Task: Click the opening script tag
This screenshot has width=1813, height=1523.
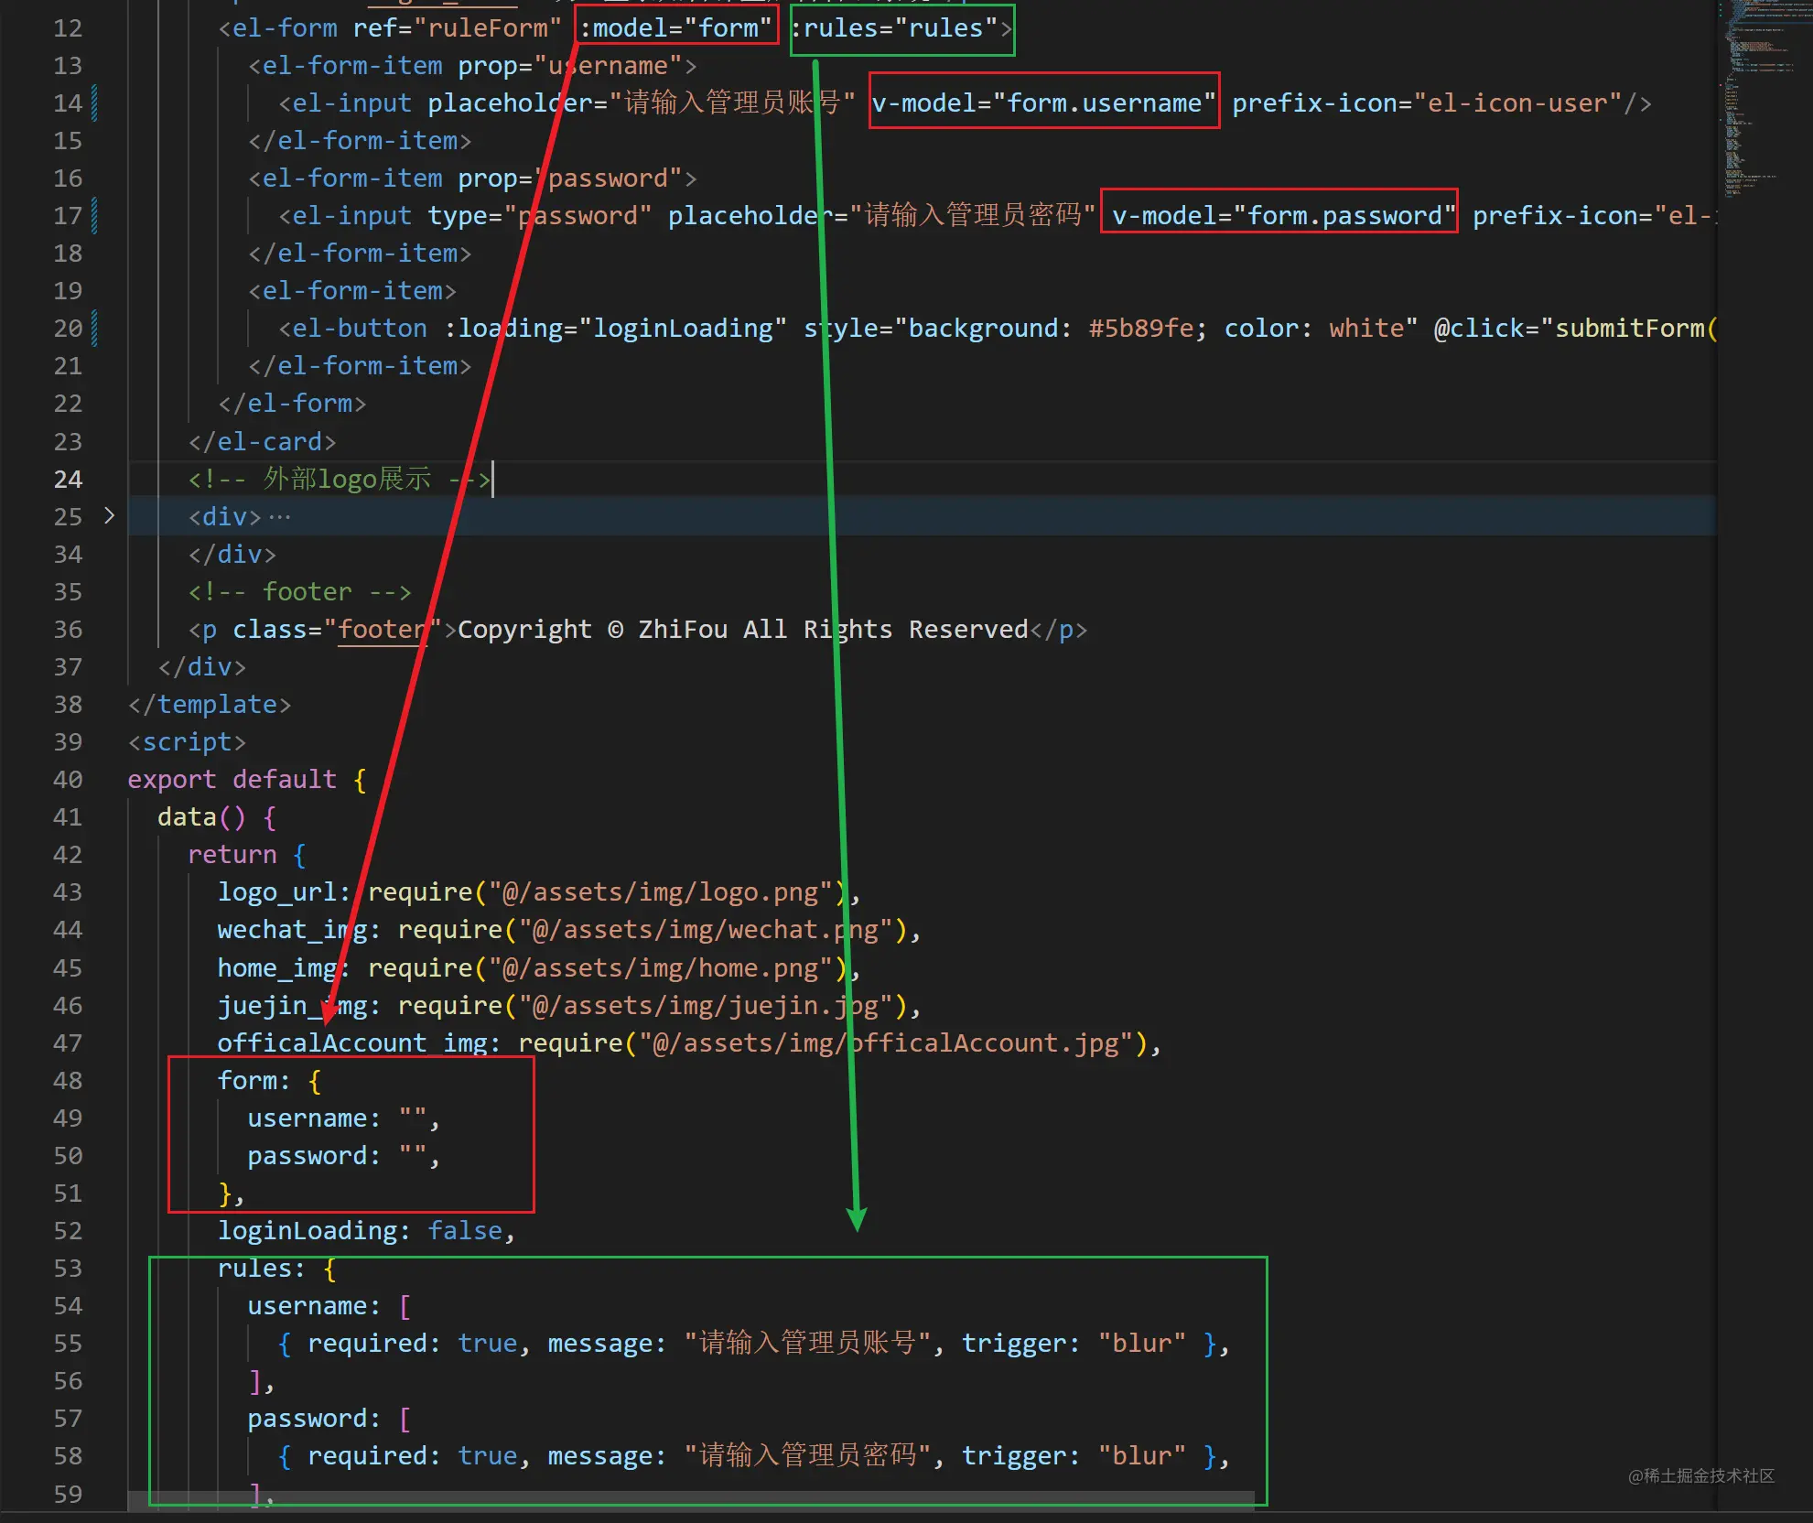Action: point(187,742)
